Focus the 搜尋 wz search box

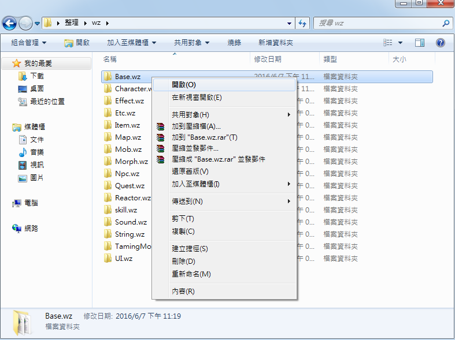pyautogui.click(x=383, y=23)
